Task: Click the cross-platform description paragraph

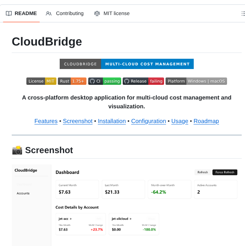Action: pos(127,102)
